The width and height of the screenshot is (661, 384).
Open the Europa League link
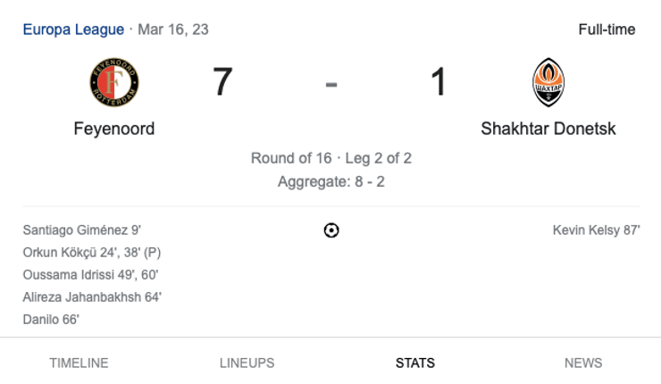73,29
